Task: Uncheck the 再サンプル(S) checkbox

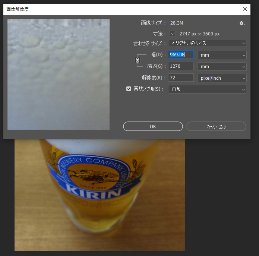Action: [x=129, y=89]
